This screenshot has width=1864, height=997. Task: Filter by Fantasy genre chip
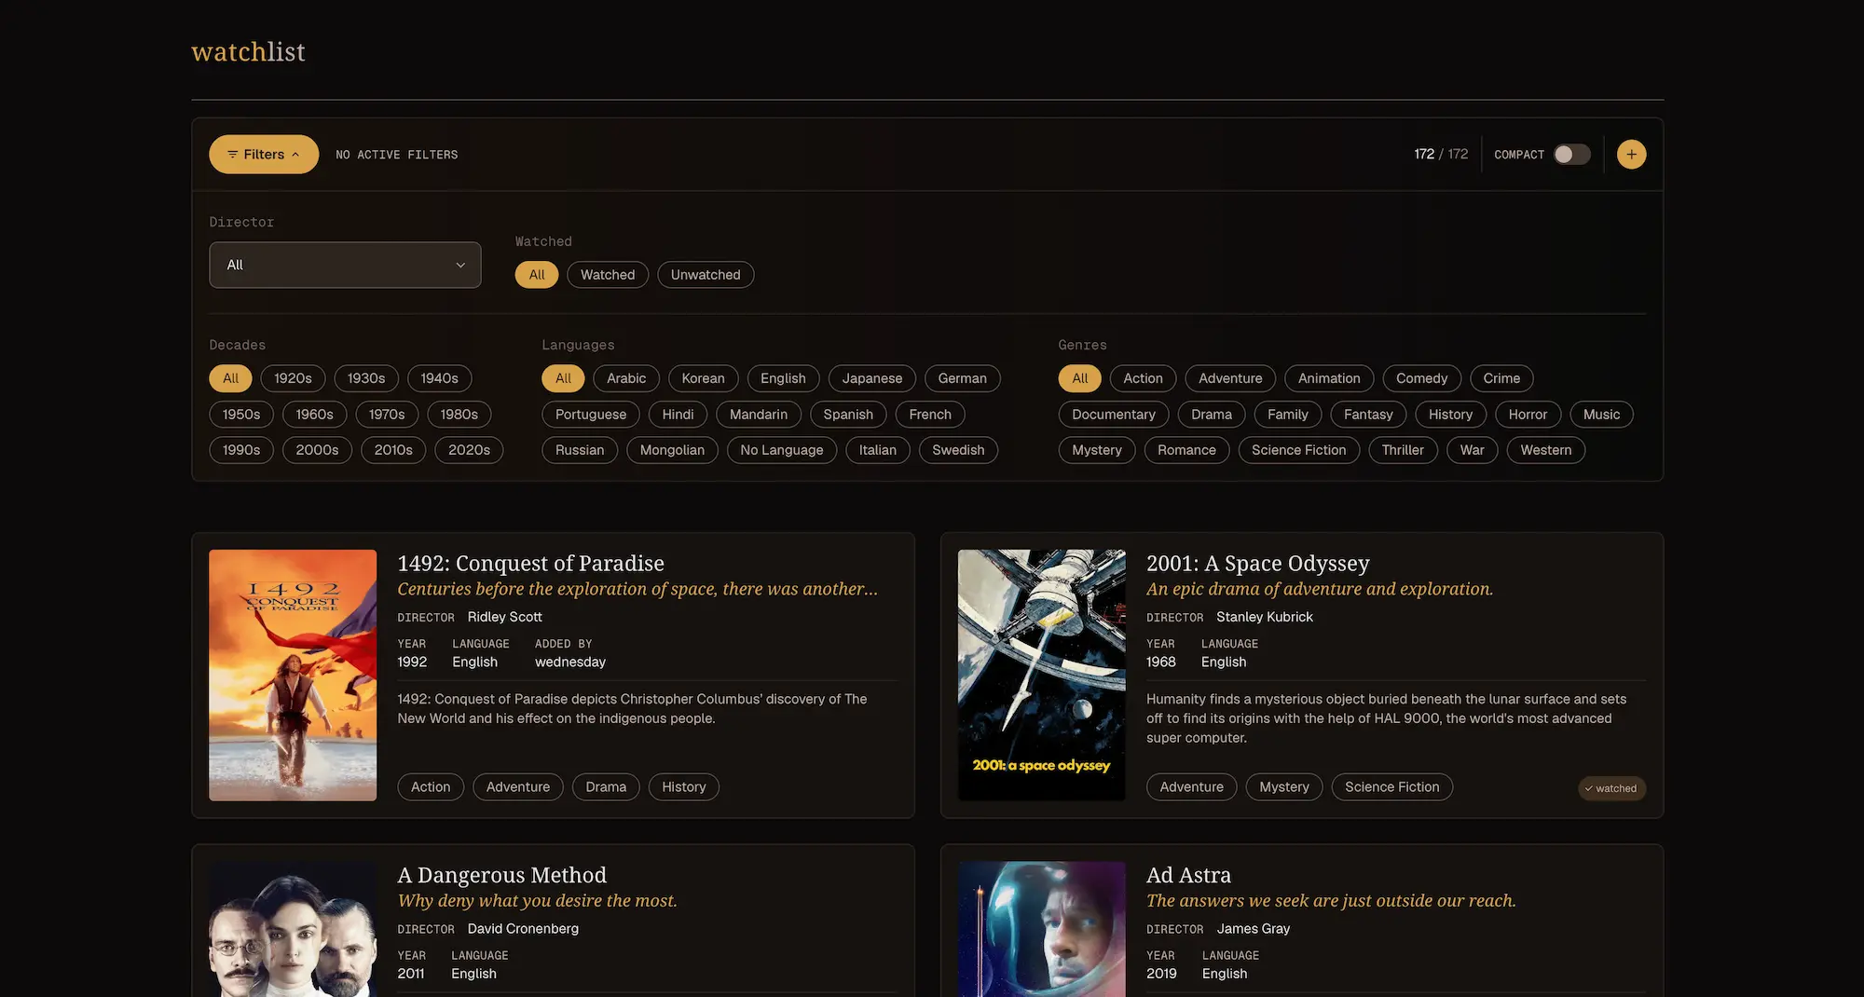click(1368, 415)
